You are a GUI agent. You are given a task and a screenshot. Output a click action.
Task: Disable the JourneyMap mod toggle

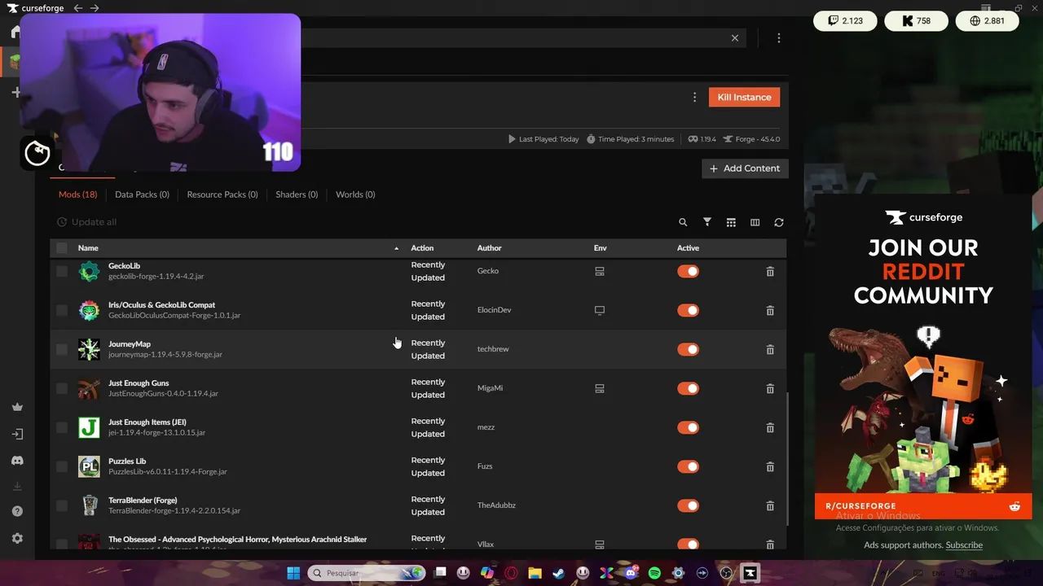coord(688,349)
